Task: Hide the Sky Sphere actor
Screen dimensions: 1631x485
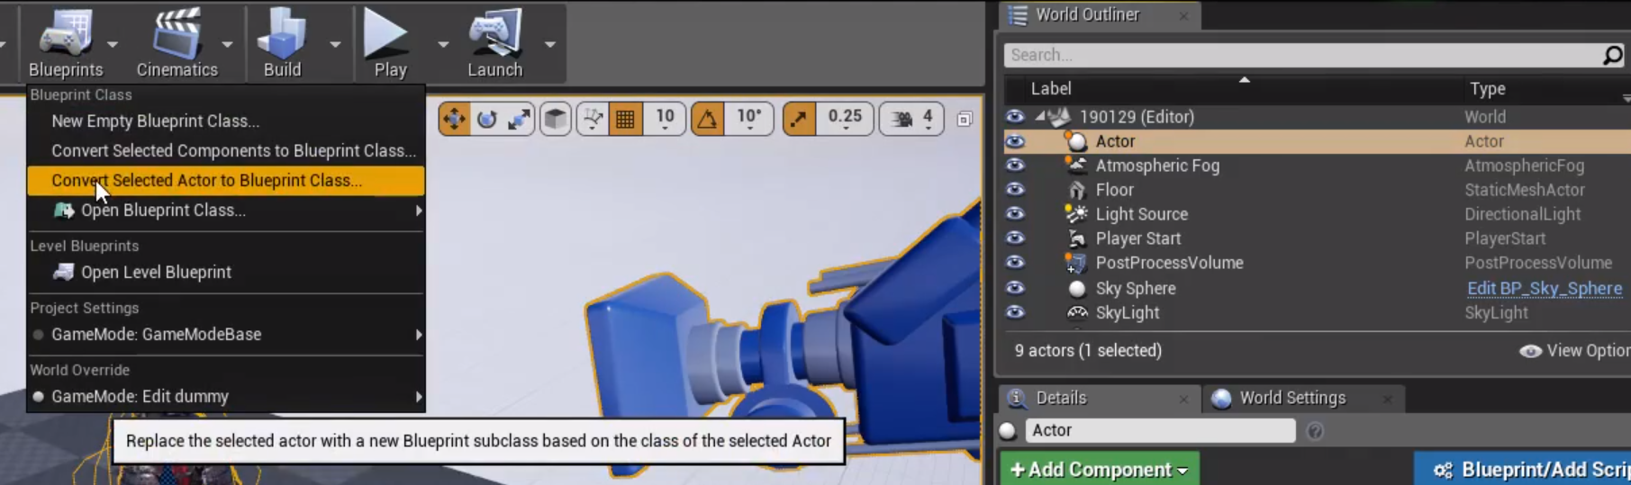Action: 1015,288
